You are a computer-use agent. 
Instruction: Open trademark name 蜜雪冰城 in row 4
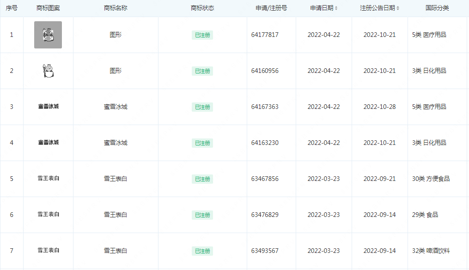click(x=116, y=143)
